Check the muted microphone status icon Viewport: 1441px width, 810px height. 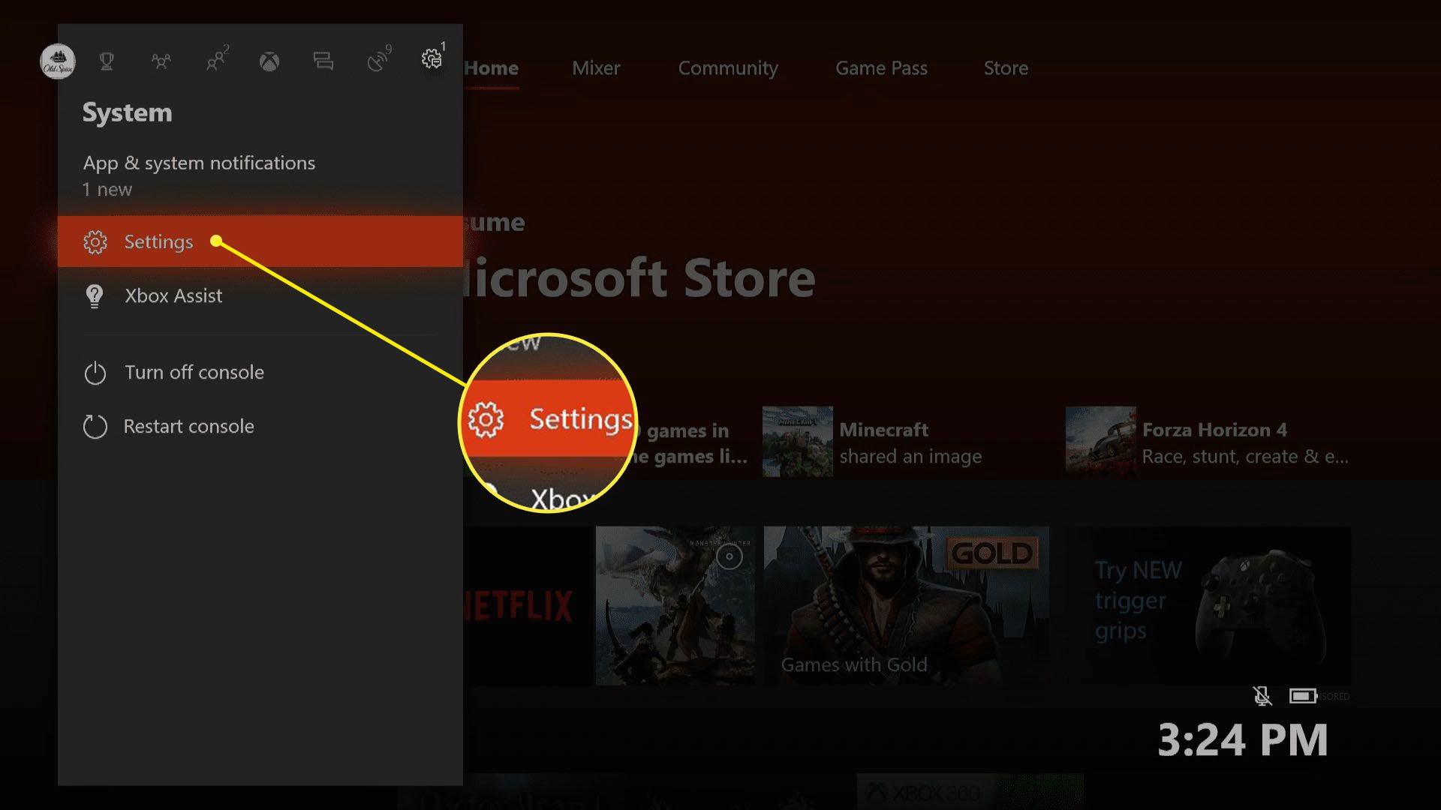(1262, 696)
